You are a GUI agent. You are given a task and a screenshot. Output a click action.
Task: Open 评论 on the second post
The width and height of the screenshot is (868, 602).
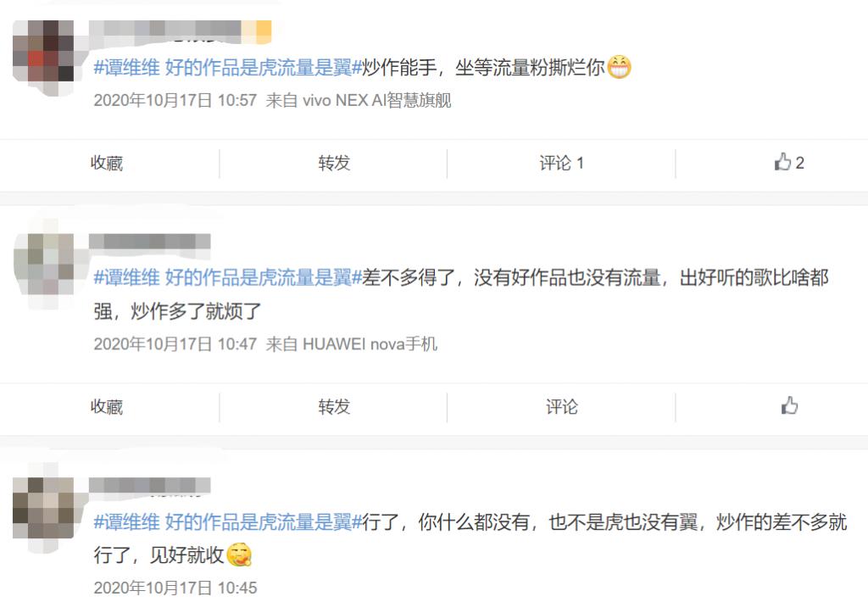pos(561,406)
